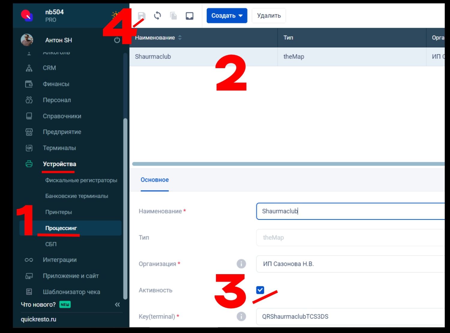Open the Тип theMap dropdown field
Viewport: 450px width, 333px height.
pos(350,238)
